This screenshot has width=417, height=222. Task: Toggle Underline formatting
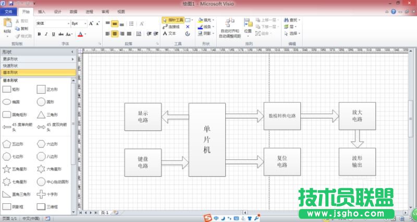pyautogui.click(x=54, y=34)
